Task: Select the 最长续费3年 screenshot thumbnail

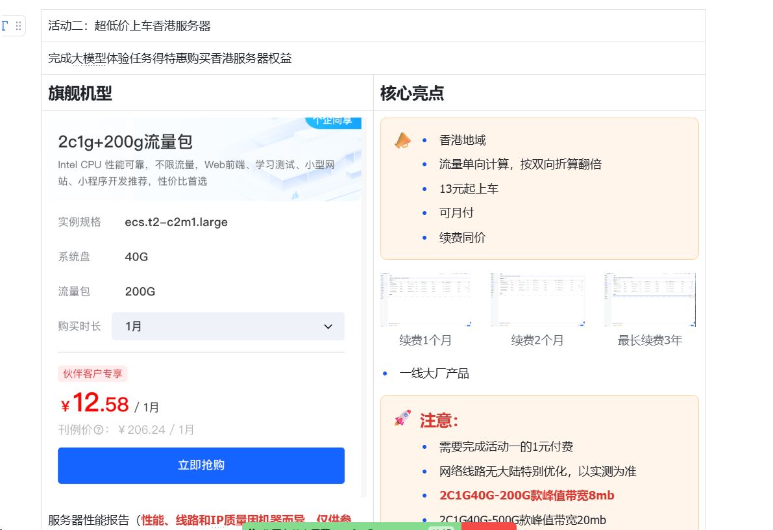Action: point(649,299)
